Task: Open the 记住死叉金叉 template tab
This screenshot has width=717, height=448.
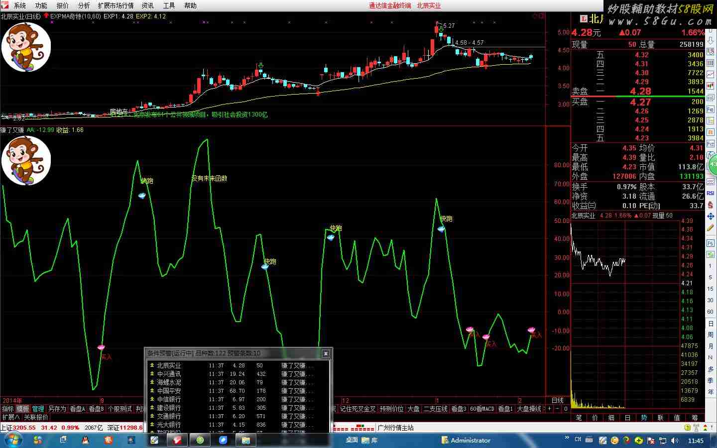Action: [x=358, y=409]
